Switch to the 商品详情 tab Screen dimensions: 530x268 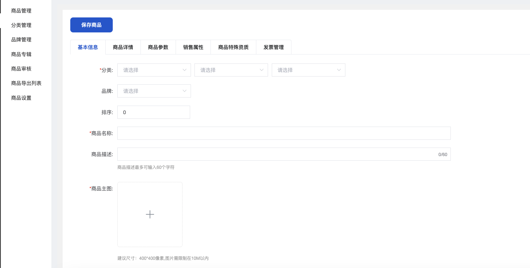pyautogui.click(x=123, y=47)
